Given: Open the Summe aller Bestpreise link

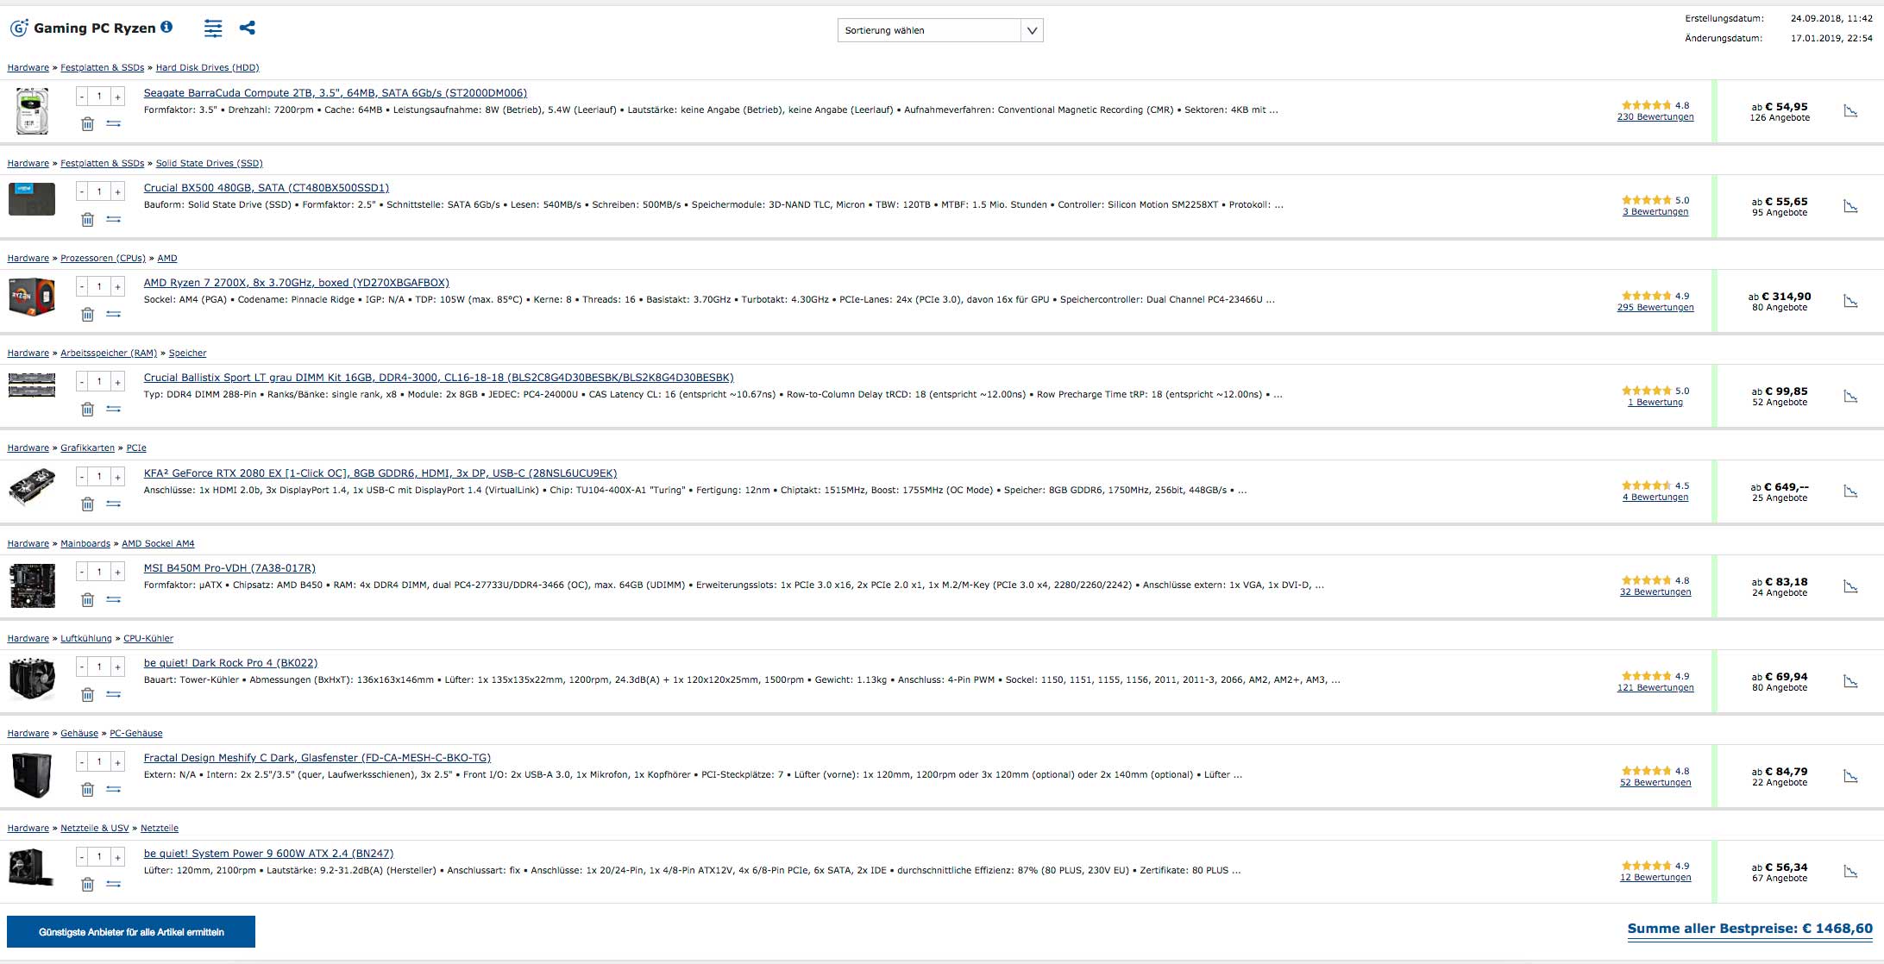Looking at the screenshot, I should pos(1749,929).
